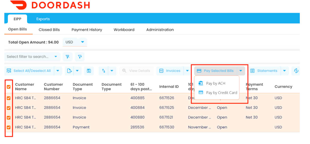Expand the Statements dropdown arrow

[284, 71]
